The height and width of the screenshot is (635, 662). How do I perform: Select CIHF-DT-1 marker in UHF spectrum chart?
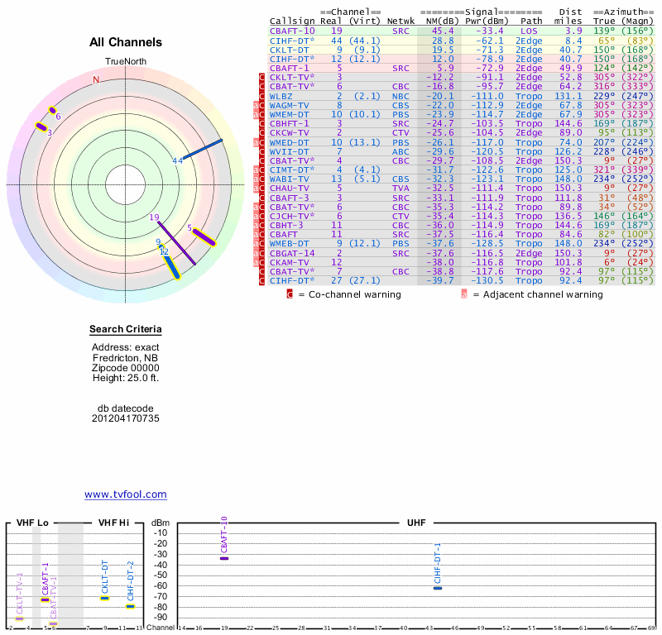click(x=438, y=588)
